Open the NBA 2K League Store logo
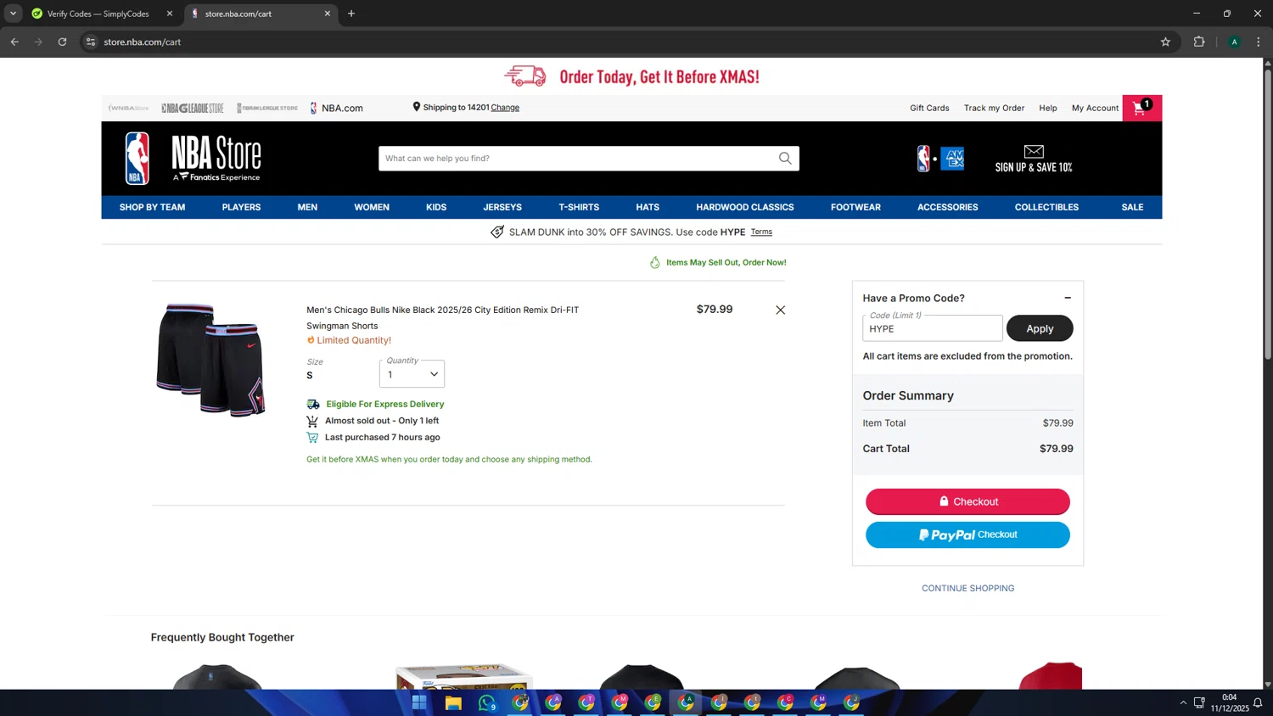The image size is (1273, 716). (x=267, y=108)
